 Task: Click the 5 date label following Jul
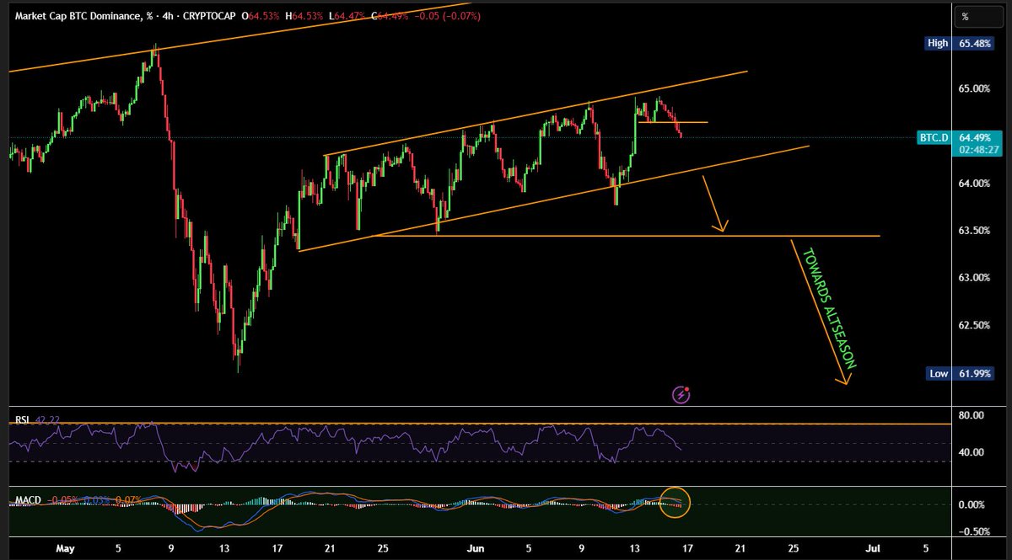(x=928, y=548)
